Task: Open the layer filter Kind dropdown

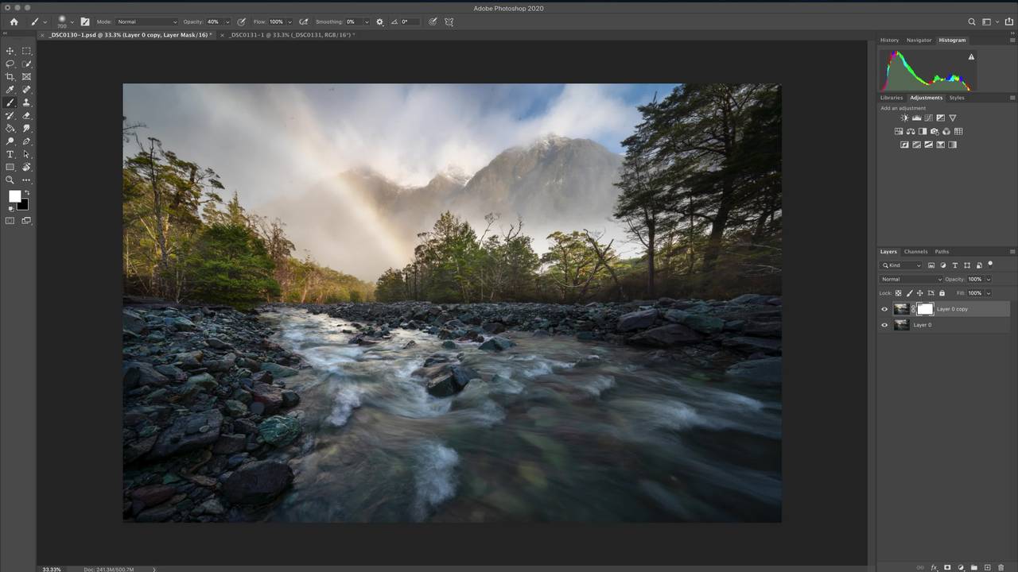Action: pos(901,265)
